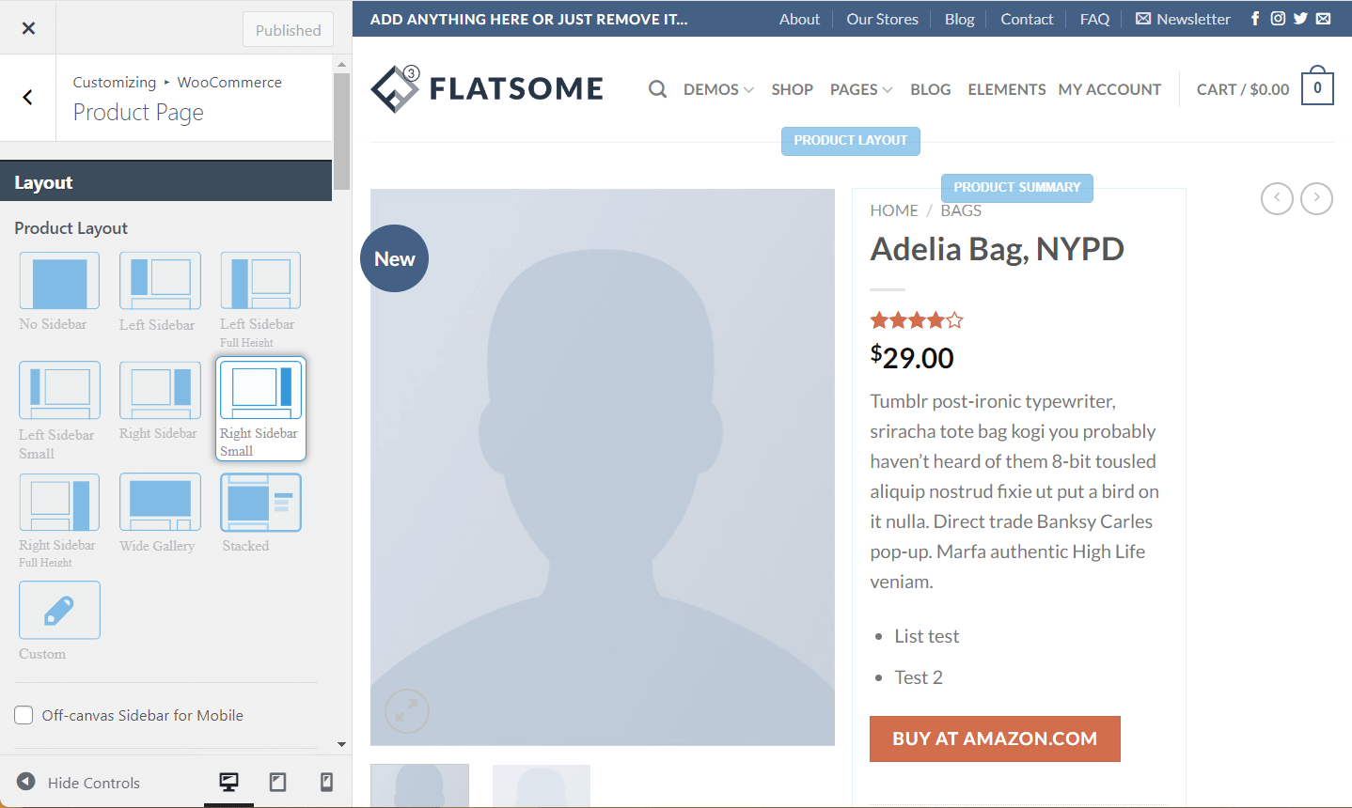Image resolution: width=1352 pixels, height=808 pixels.
Task: Go to next product arrow
Action: [x=1316, y=198]
